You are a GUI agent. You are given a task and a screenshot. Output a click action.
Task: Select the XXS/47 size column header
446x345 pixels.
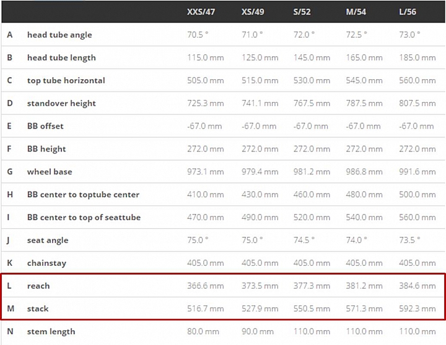coord(201,12)
